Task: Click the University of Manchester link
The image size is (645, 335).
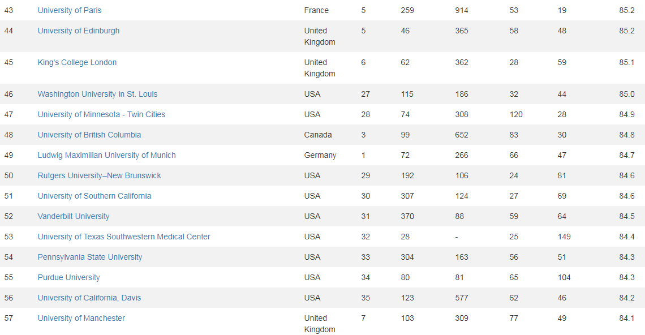Action: (81, 318)
